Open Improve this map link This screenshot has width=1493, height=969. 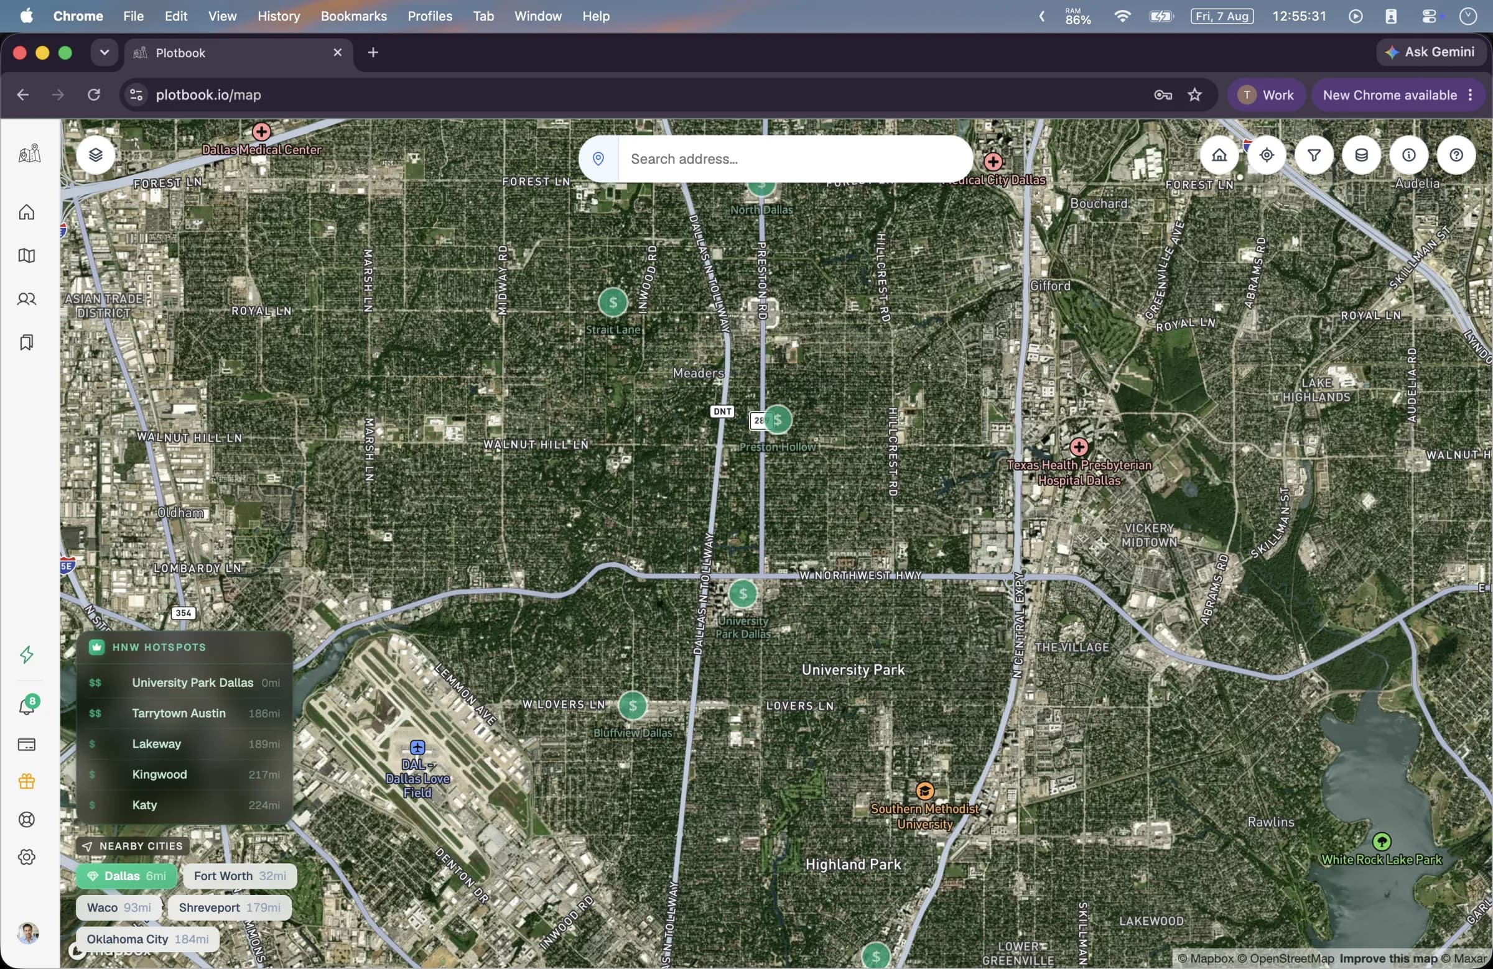tap(1388, 958)
